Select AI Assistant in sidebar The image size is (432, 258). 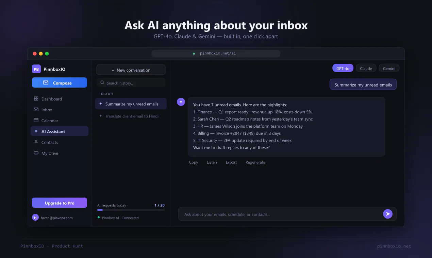[x=60, y=131]
